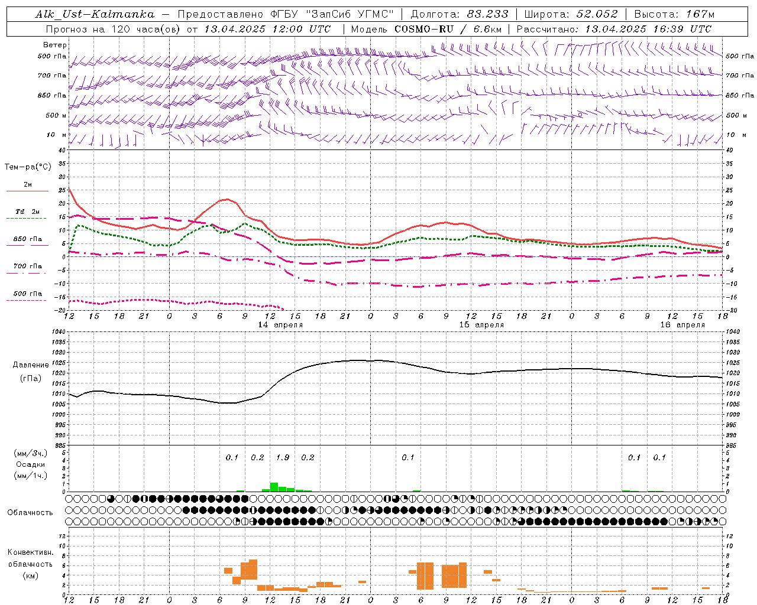Click the Конвективн. panel label
757x605 pixels.
tap(30, 552)
